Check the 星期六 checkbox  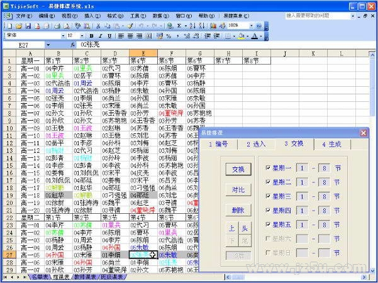[267, 238]
